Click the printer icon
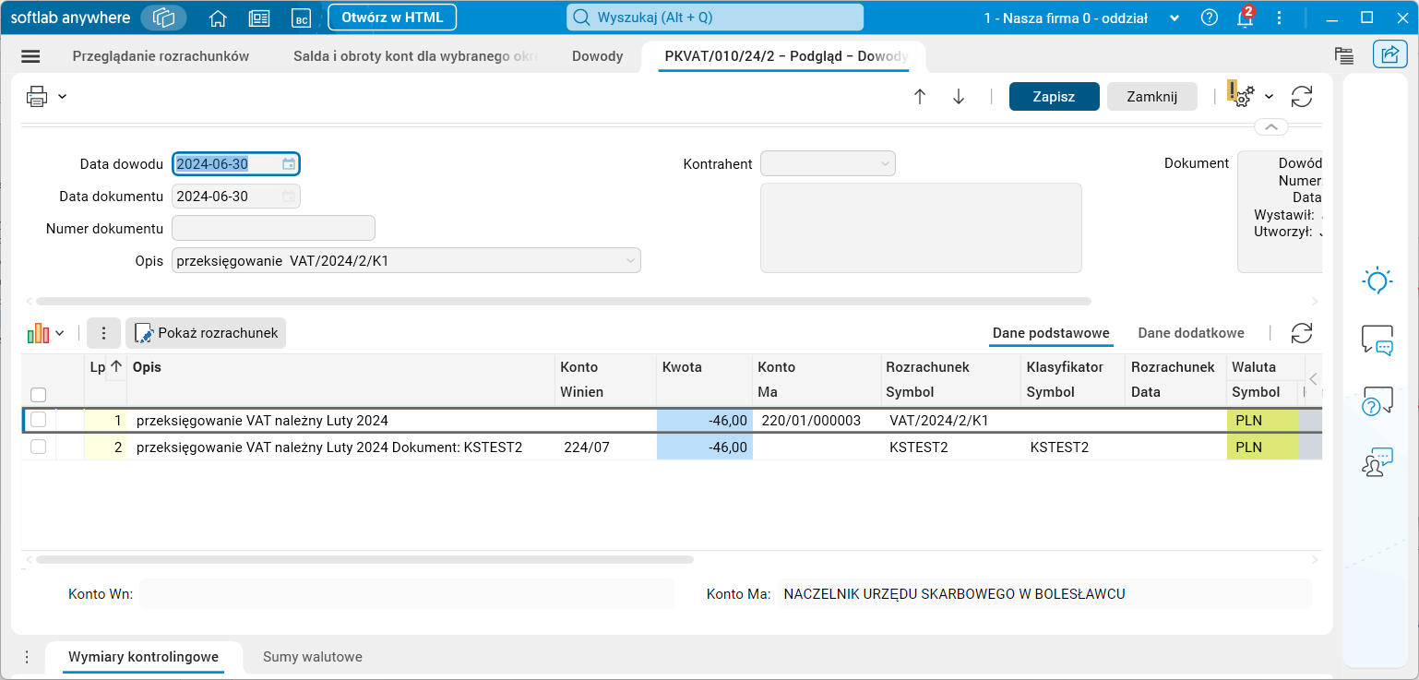1419x680 pixels. click(x=37, y=96)
